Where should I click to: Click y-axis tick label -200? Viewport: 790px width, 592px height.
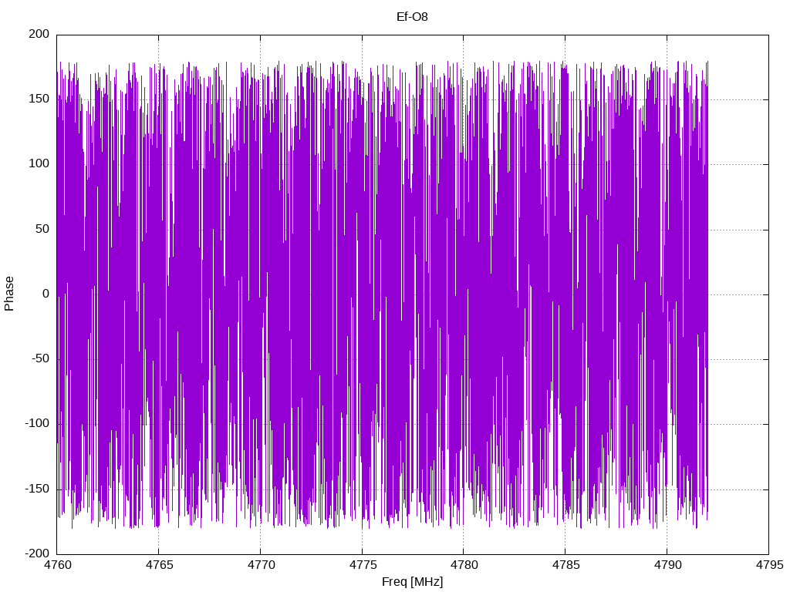coord(37,553)
